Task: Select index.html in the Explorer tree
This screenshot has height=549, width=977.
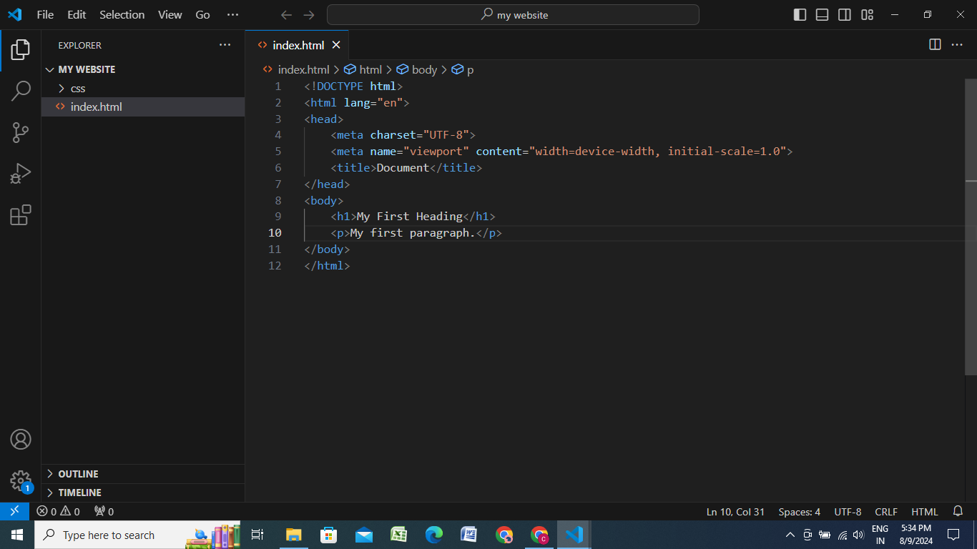Action: point(143,107)
